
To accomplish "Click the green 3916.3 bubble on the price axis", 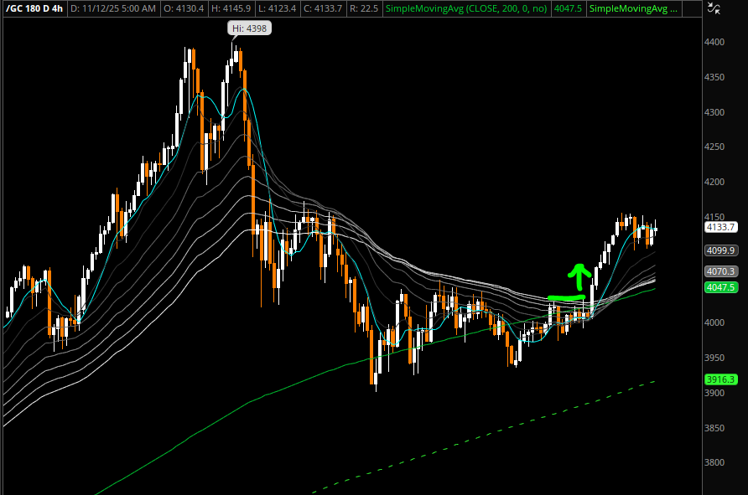I will tap(720, 379).
